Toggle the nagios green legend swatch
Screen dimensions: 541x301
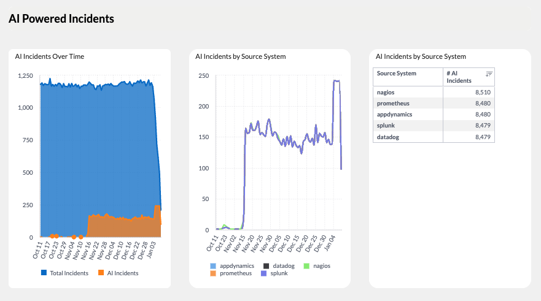click(306, 266)
